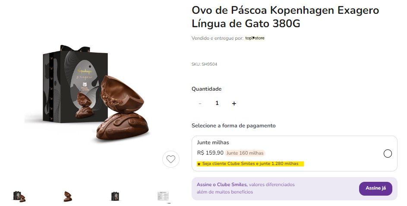Add product to wishlist with heart icon
The width and height of the screenshot is (407, 206).
click(171, 159)
